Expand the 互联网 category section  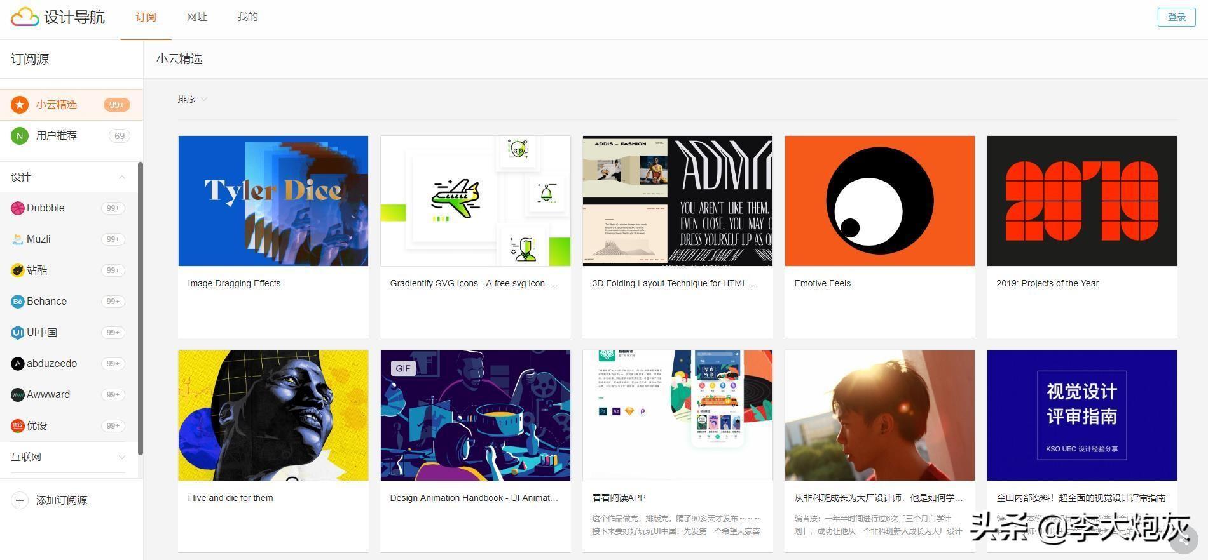pos(121,457)
